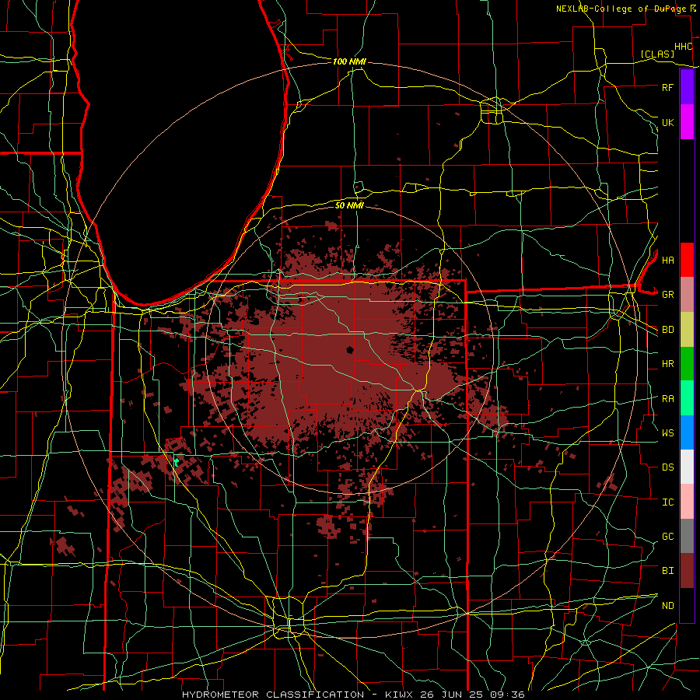Select the GR pink legend swatch

pos(687,295)
